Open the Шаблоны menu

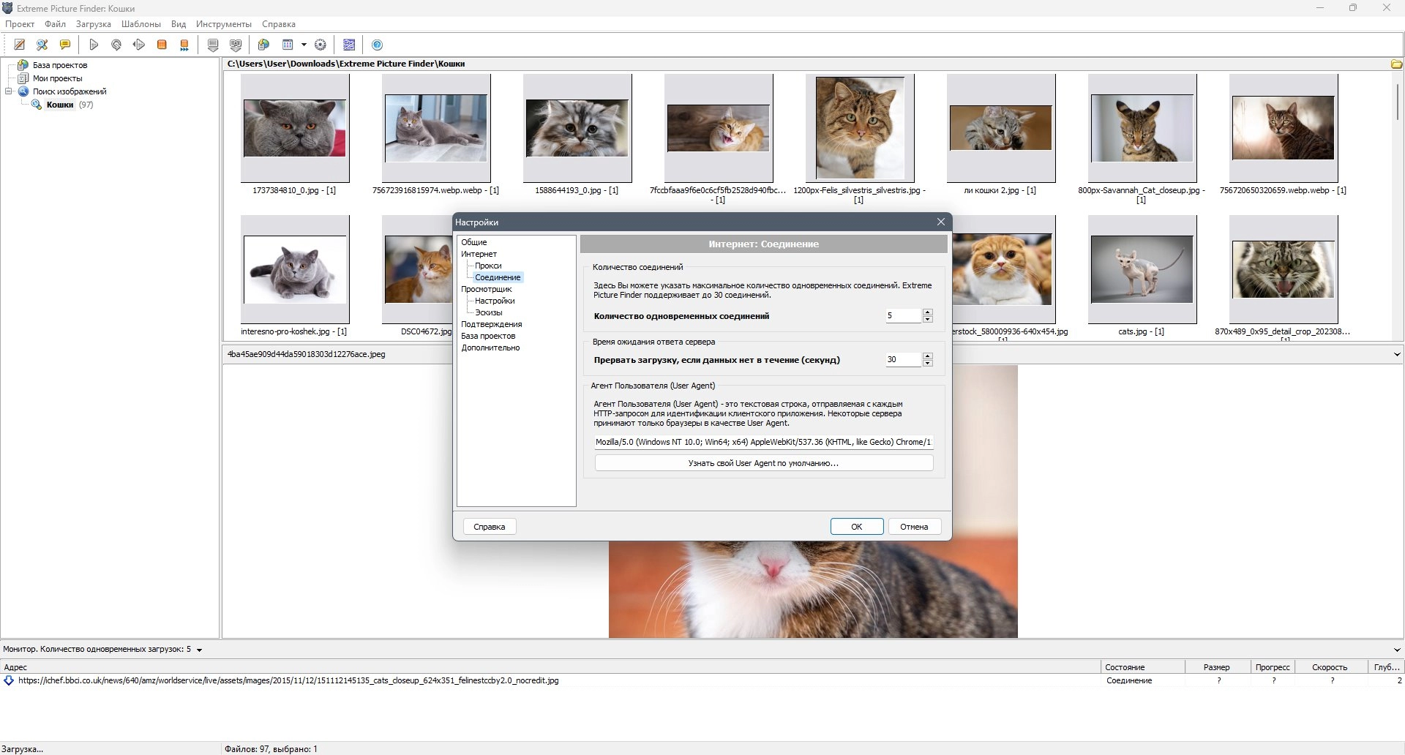tap(140, 24)
